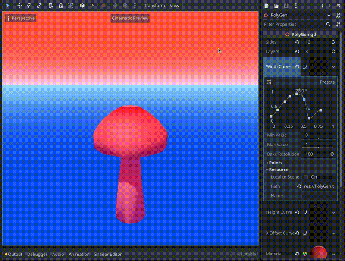Enable the Local to Scene checkbox

tap(306, 177)
